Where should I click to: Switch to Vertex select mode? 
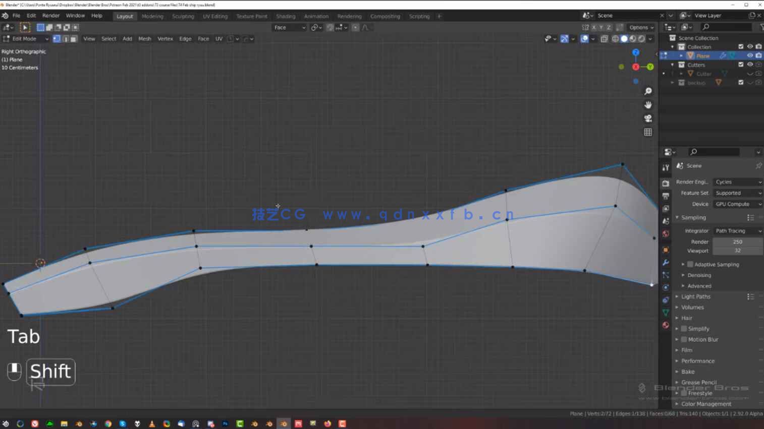[x=57, y=39]
